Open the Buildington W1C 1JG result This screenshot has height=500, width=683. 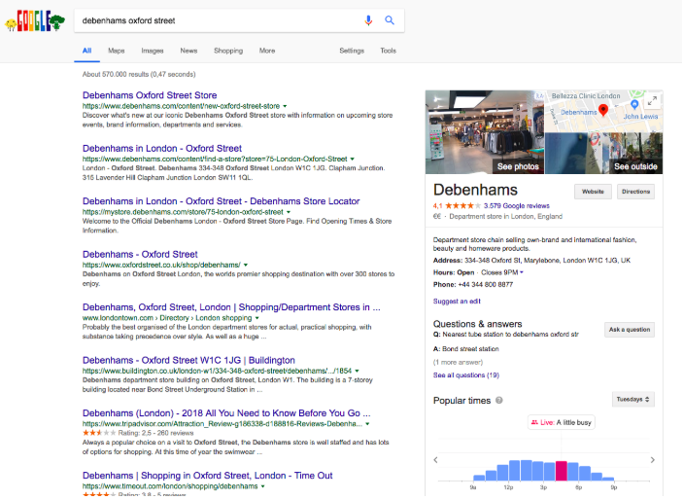pos(188,360)
